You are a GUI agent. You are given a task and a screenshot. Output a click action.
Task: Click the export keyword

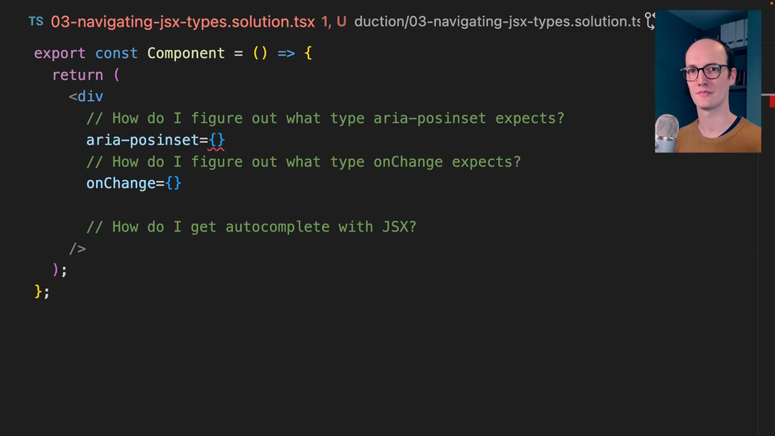[x=60, y=53]
